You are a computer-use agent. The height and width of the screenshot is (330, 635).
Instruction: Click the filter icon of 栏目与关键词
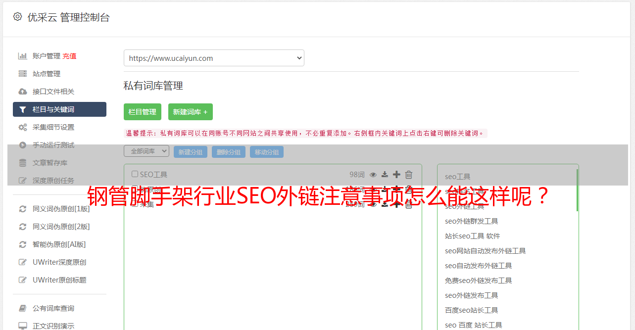coord(23,109)
